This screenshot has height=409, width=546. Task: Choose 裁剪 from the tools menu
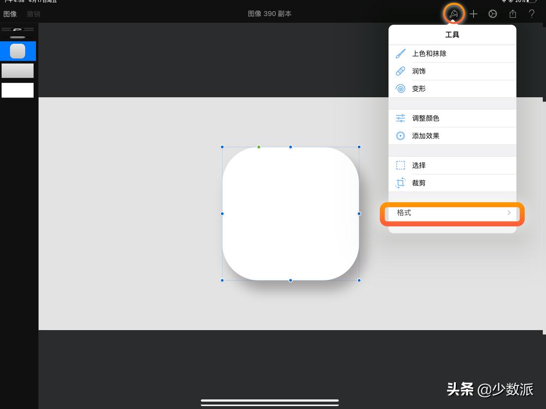coord(452,183)
